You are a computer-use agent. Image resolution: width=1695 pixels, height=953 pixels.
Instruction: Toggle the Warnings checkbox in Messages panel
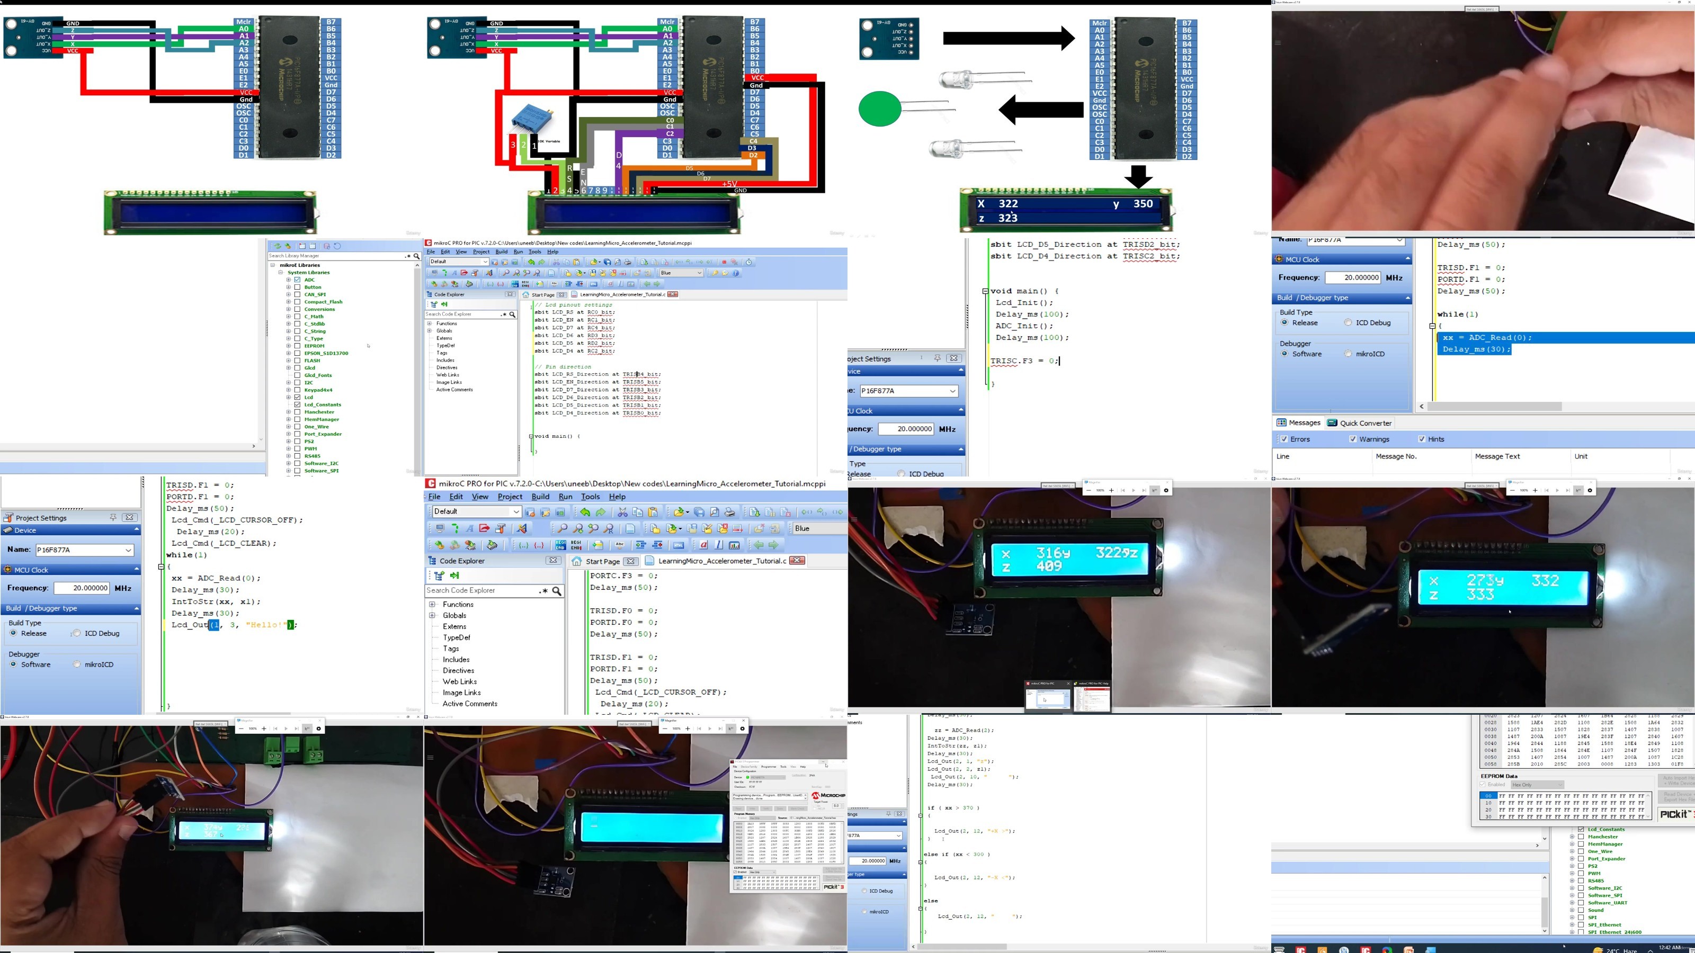coord(1353,439)
